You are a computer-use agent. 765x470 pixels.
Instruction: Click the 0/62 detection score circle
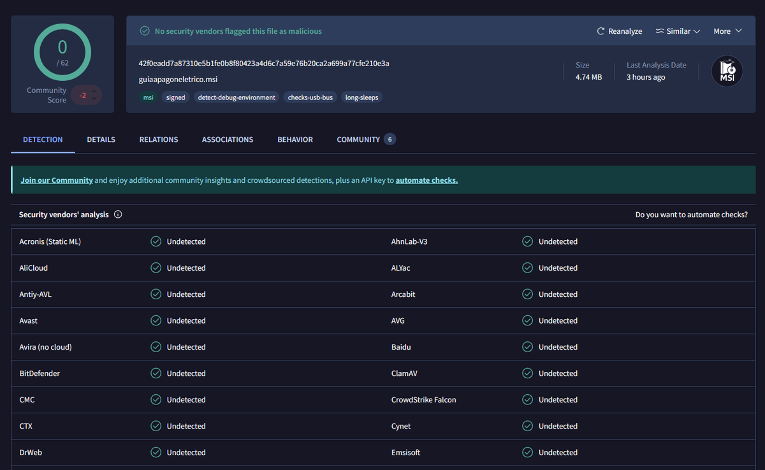(62, 53)
